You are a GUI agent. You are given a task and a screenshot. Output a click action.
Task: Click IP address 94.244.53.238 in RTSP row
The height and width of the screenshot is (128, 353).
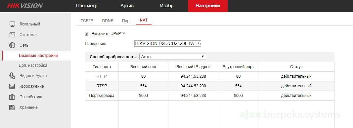coord(193,86)
